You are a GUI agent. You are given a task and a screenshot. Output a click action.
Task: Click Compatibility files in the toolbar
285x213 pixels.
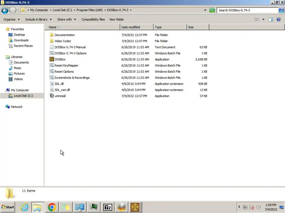point(93,19)
